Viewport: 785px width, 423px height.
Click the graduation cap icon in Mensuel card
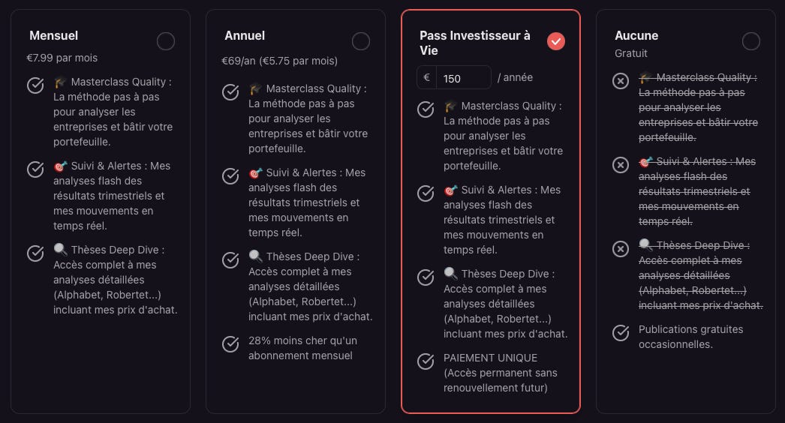60,82
